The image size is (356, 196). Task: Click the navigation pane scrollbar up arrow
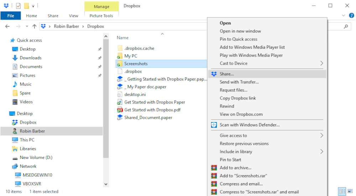click(x=106, y=36)
